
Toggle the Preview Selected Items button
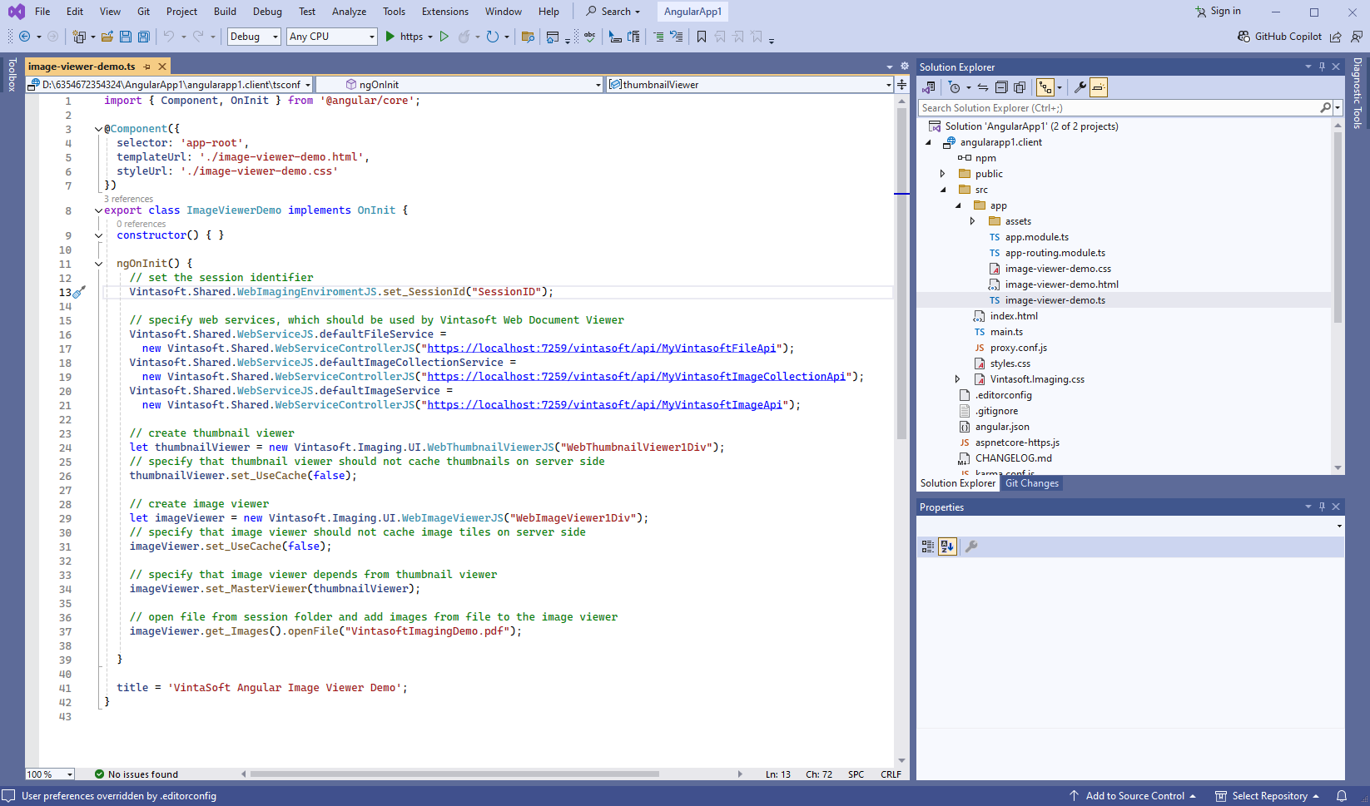click(x=1099, y=87)
